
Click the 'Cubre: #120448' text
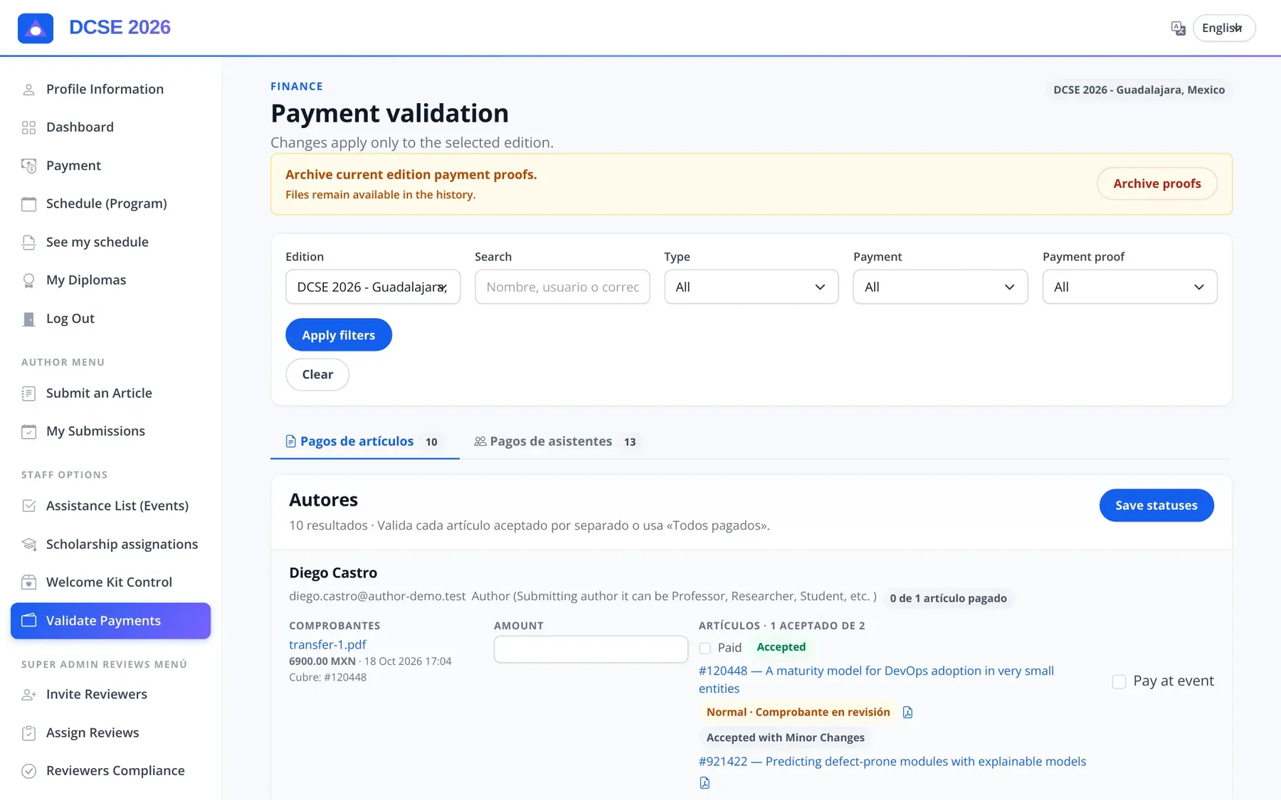coord(327,678)
